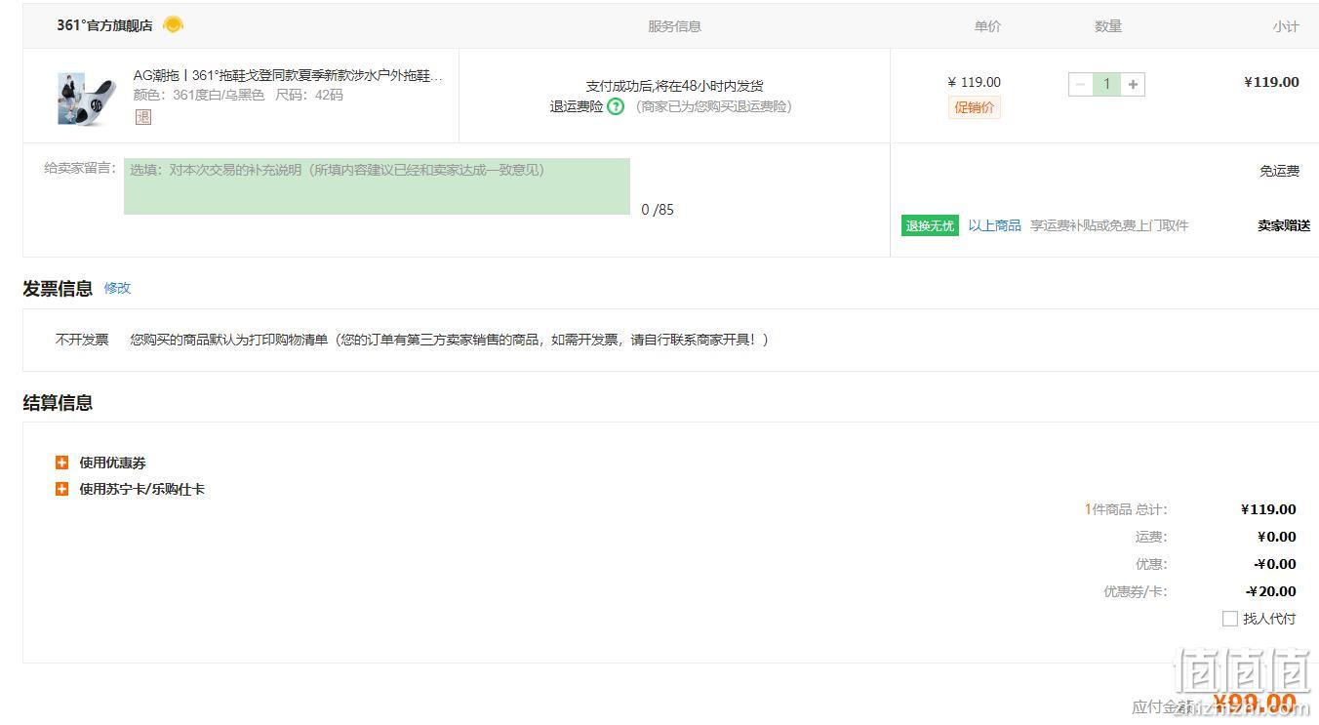Decrease quantity with minus button

(1080, 84)
